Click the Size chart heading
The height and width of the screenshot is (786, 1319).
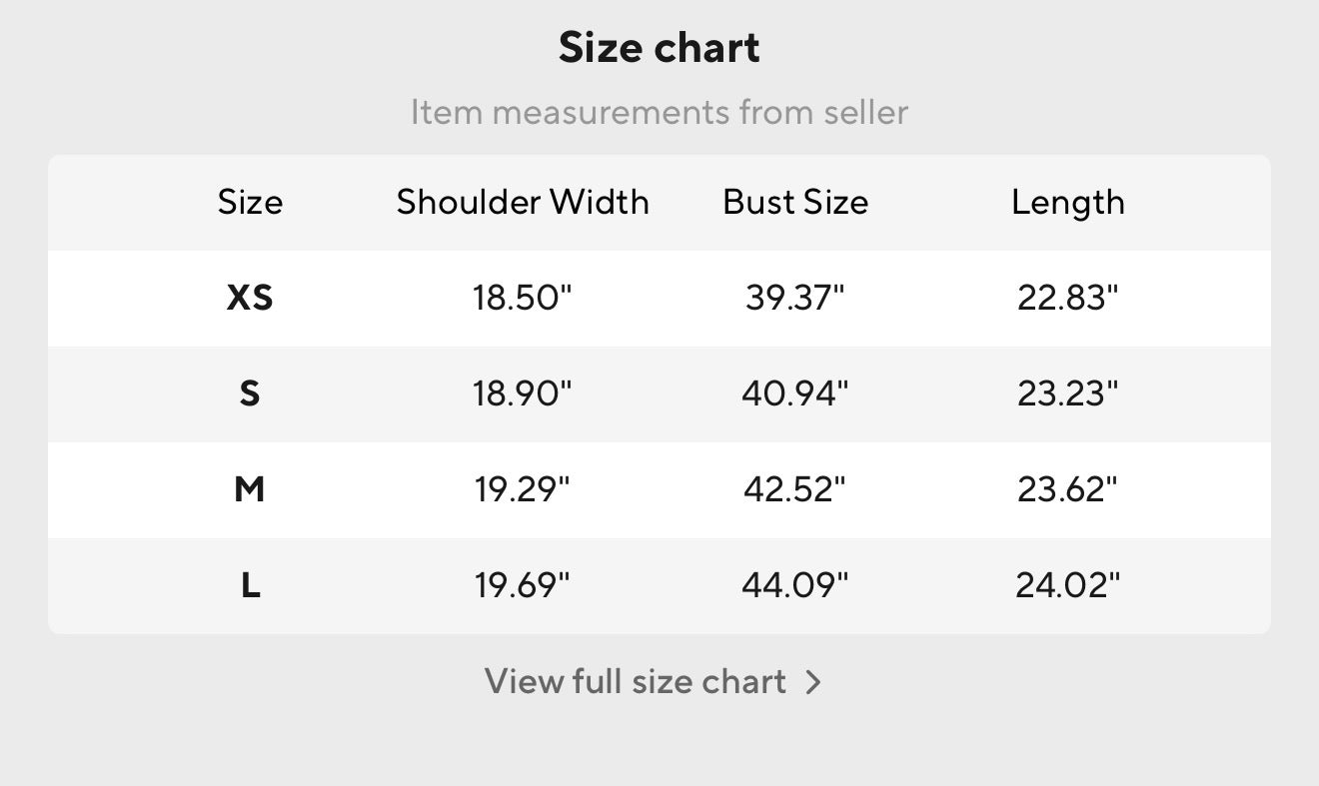[659, 48]
